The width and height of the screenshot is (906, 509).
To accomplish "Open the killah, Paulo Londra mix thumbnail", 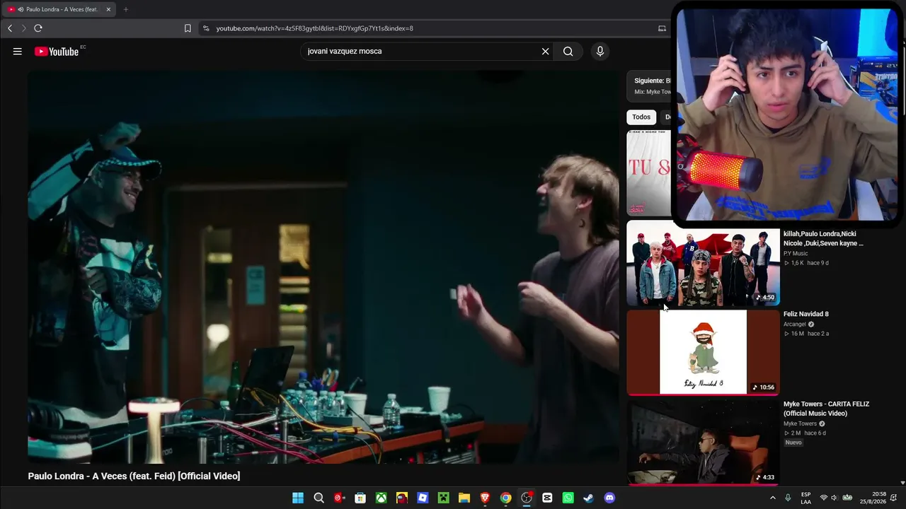I will [703, 263].
